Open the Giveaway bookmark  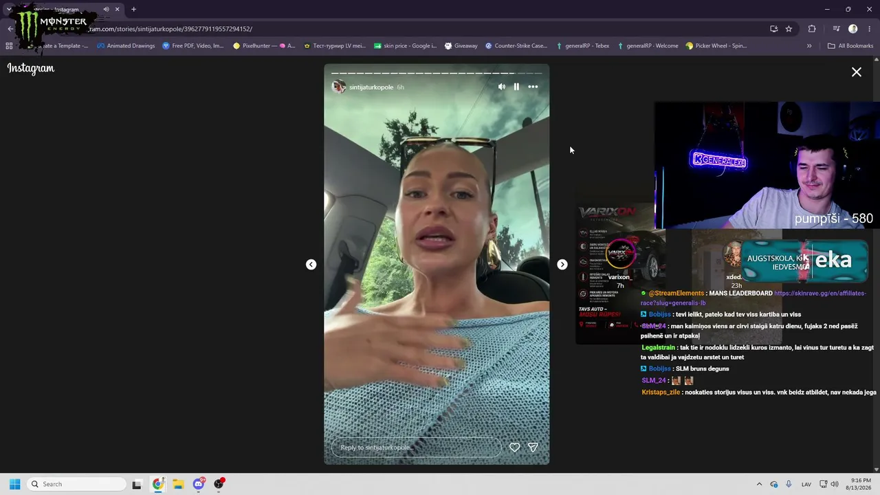[x=461, y=46]
